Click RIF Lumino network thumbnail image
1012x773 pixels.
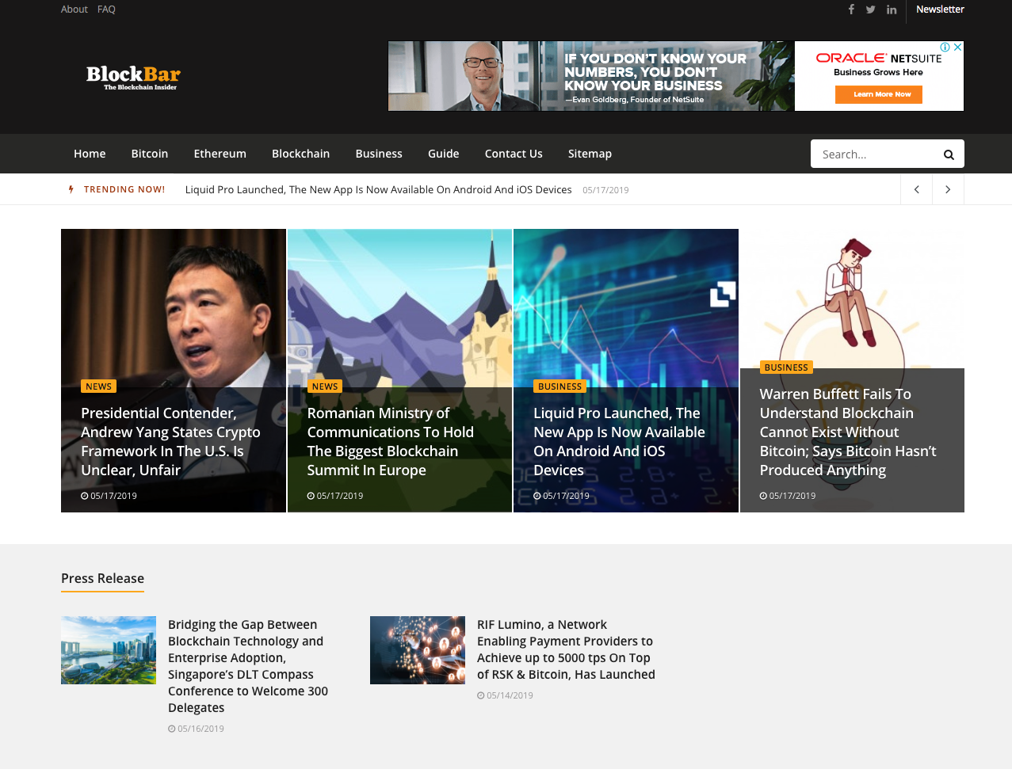pos(418,650)
